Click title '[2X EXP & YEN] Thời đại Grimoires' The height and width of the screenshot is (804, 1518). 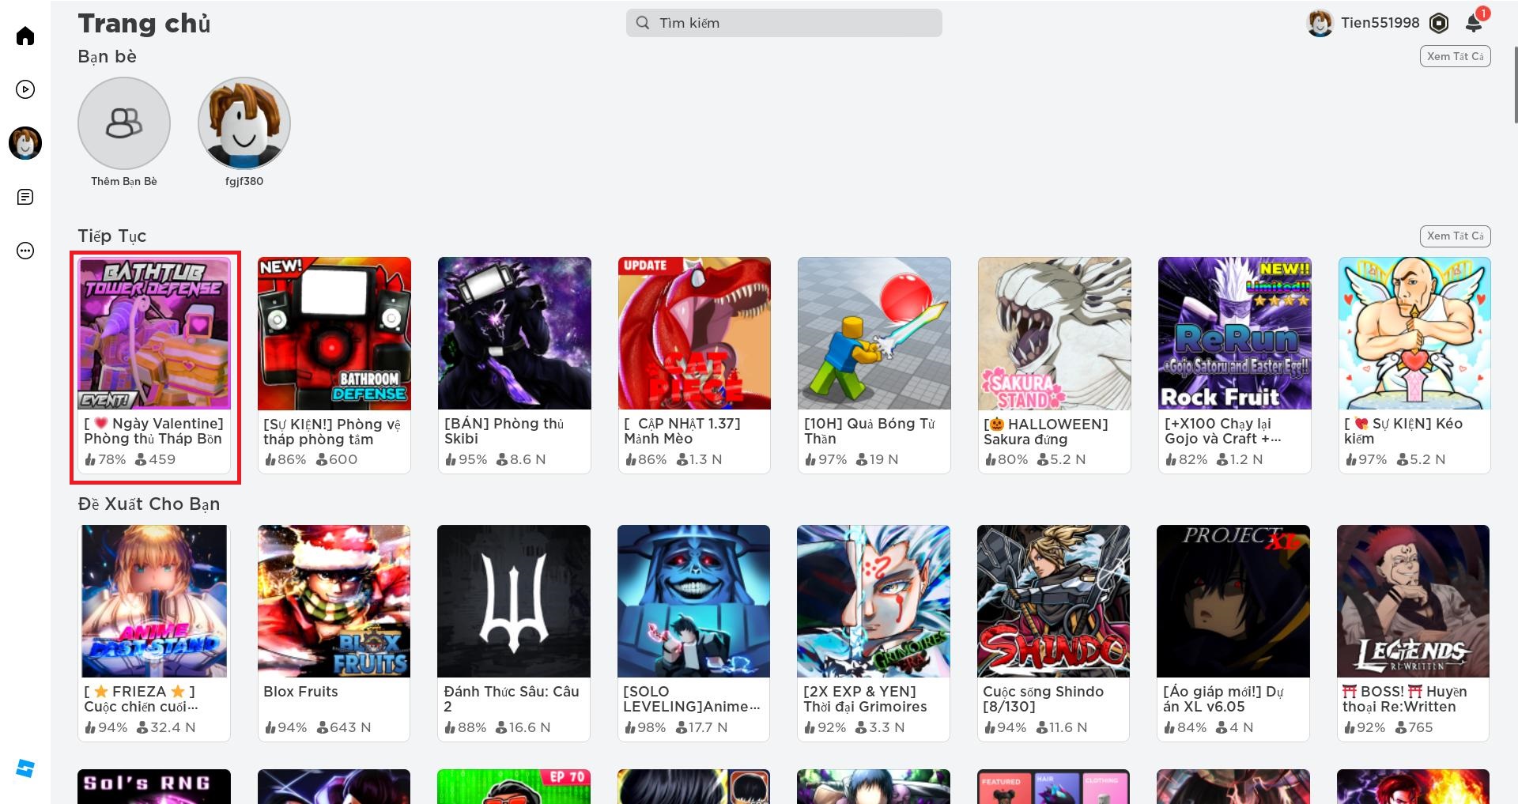point(865,699)
